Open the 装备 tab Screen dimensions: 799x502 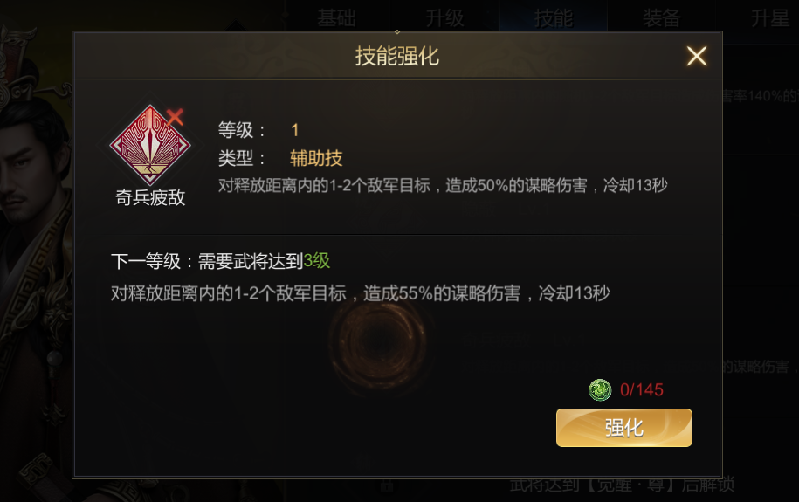pyautogui.click(x=661, y=17)
